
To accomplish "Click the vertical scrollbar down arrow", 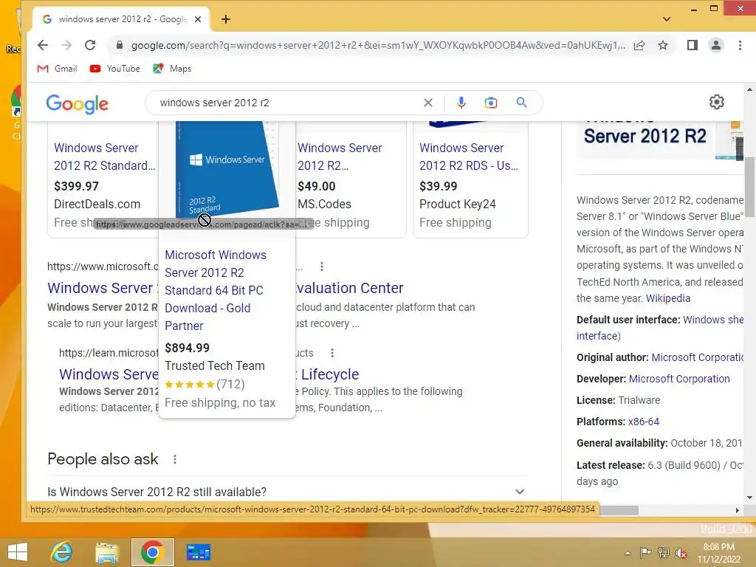I will pyautogui.click(x=749, y=498).
